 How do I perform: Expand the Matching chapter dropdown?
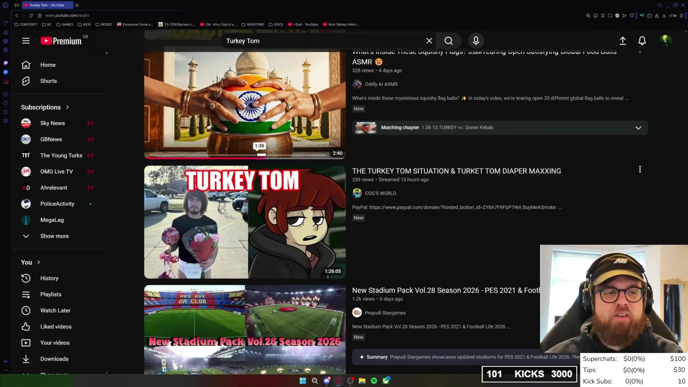pyautogui.click(x=638, y=128)
